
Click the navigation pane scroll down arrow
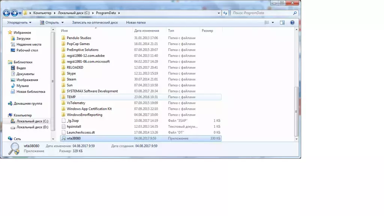(53, 139)
